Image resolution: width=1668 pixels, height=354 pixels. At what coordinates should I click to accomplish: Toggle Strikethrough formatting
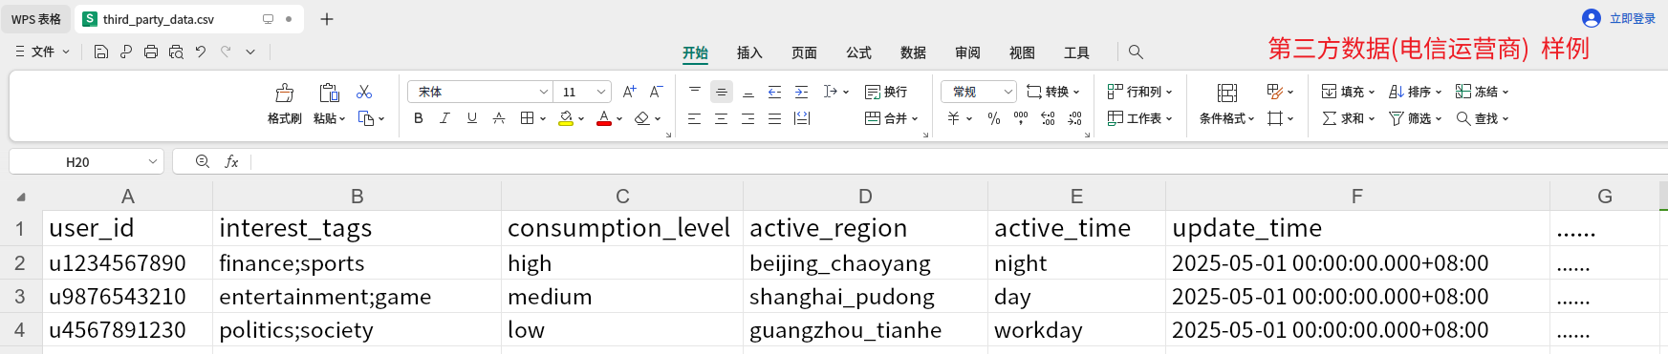click(x=498, y=118)
